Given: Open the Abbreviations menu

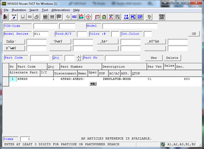Looking at the screenshot, I should (61, 10).
